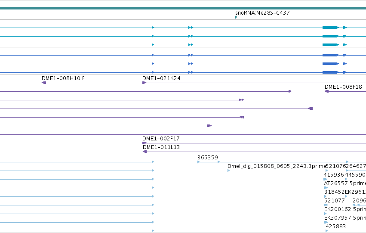Select the EK200162.5prime feature label
Viewport: 366px width, 233px height.
point(345,209)
